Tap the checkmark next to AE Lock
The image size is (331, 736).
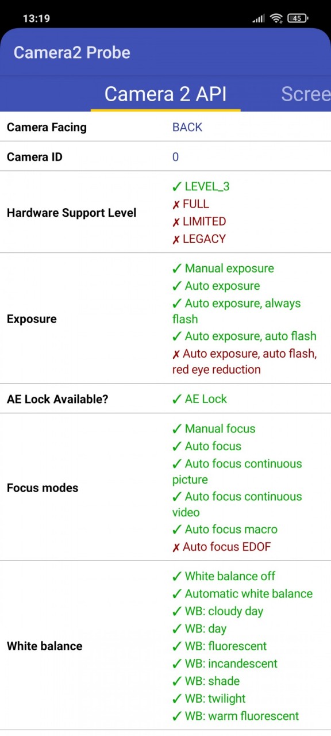click(x=177, y=399)
